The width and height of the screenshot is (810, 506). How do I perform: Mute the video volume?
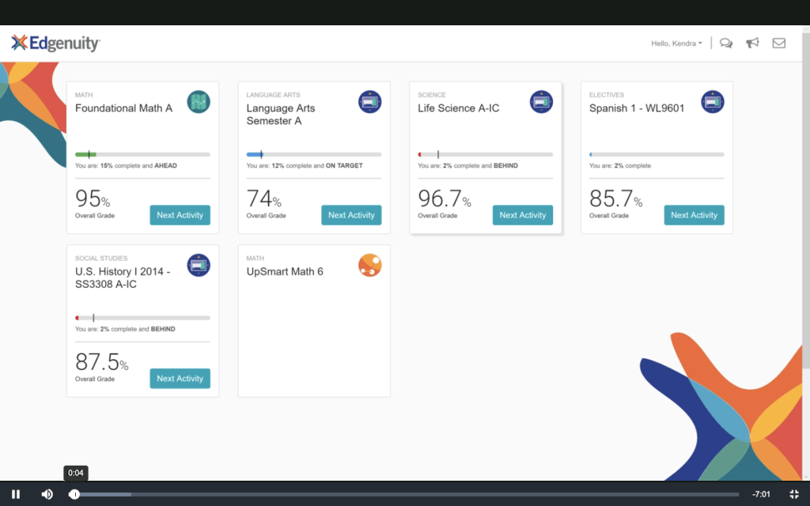[x=47, y=494]
